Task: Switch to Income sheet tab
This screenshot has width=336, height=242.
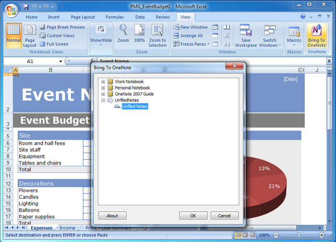Action: pyautogui.click(x=67, y=228)
